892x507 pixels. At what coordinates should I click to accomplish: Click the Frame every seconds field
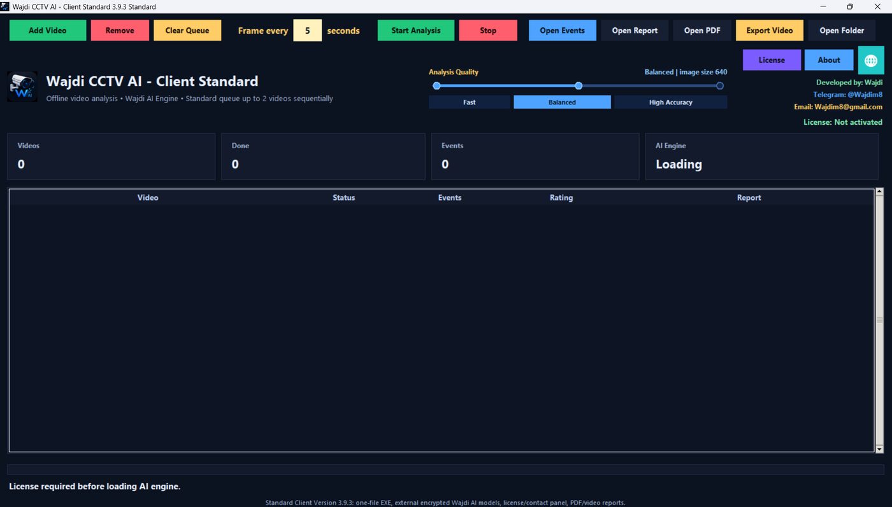(x=307, y=31)
